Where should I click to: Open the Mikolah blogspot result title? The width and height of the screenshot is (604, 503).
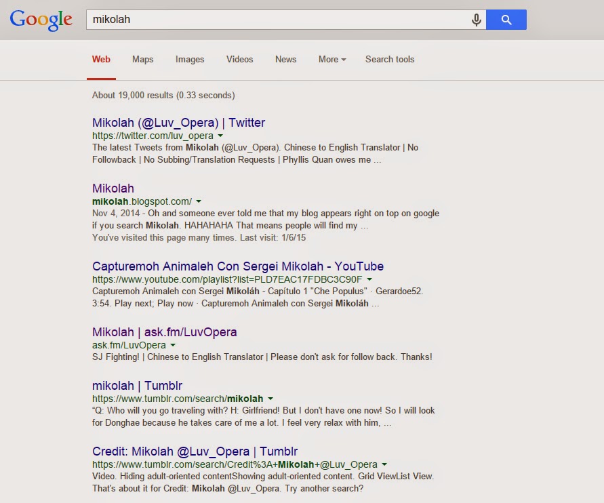(x=113, y=188)
